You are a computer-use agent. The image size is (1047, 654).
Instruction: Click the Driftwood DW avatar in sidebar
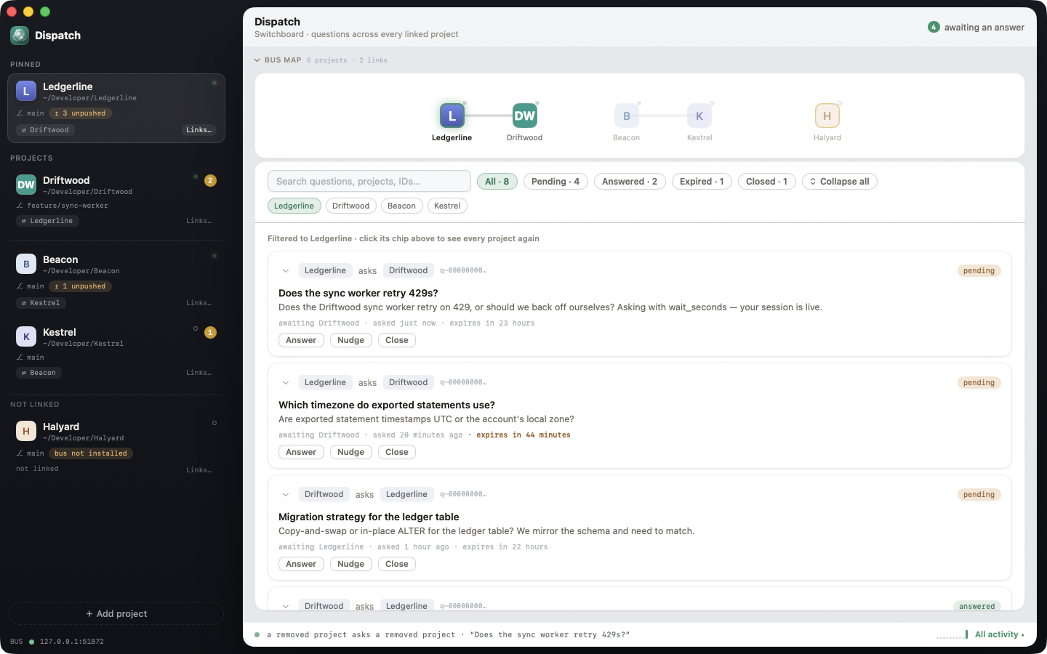tap(26, 185)
